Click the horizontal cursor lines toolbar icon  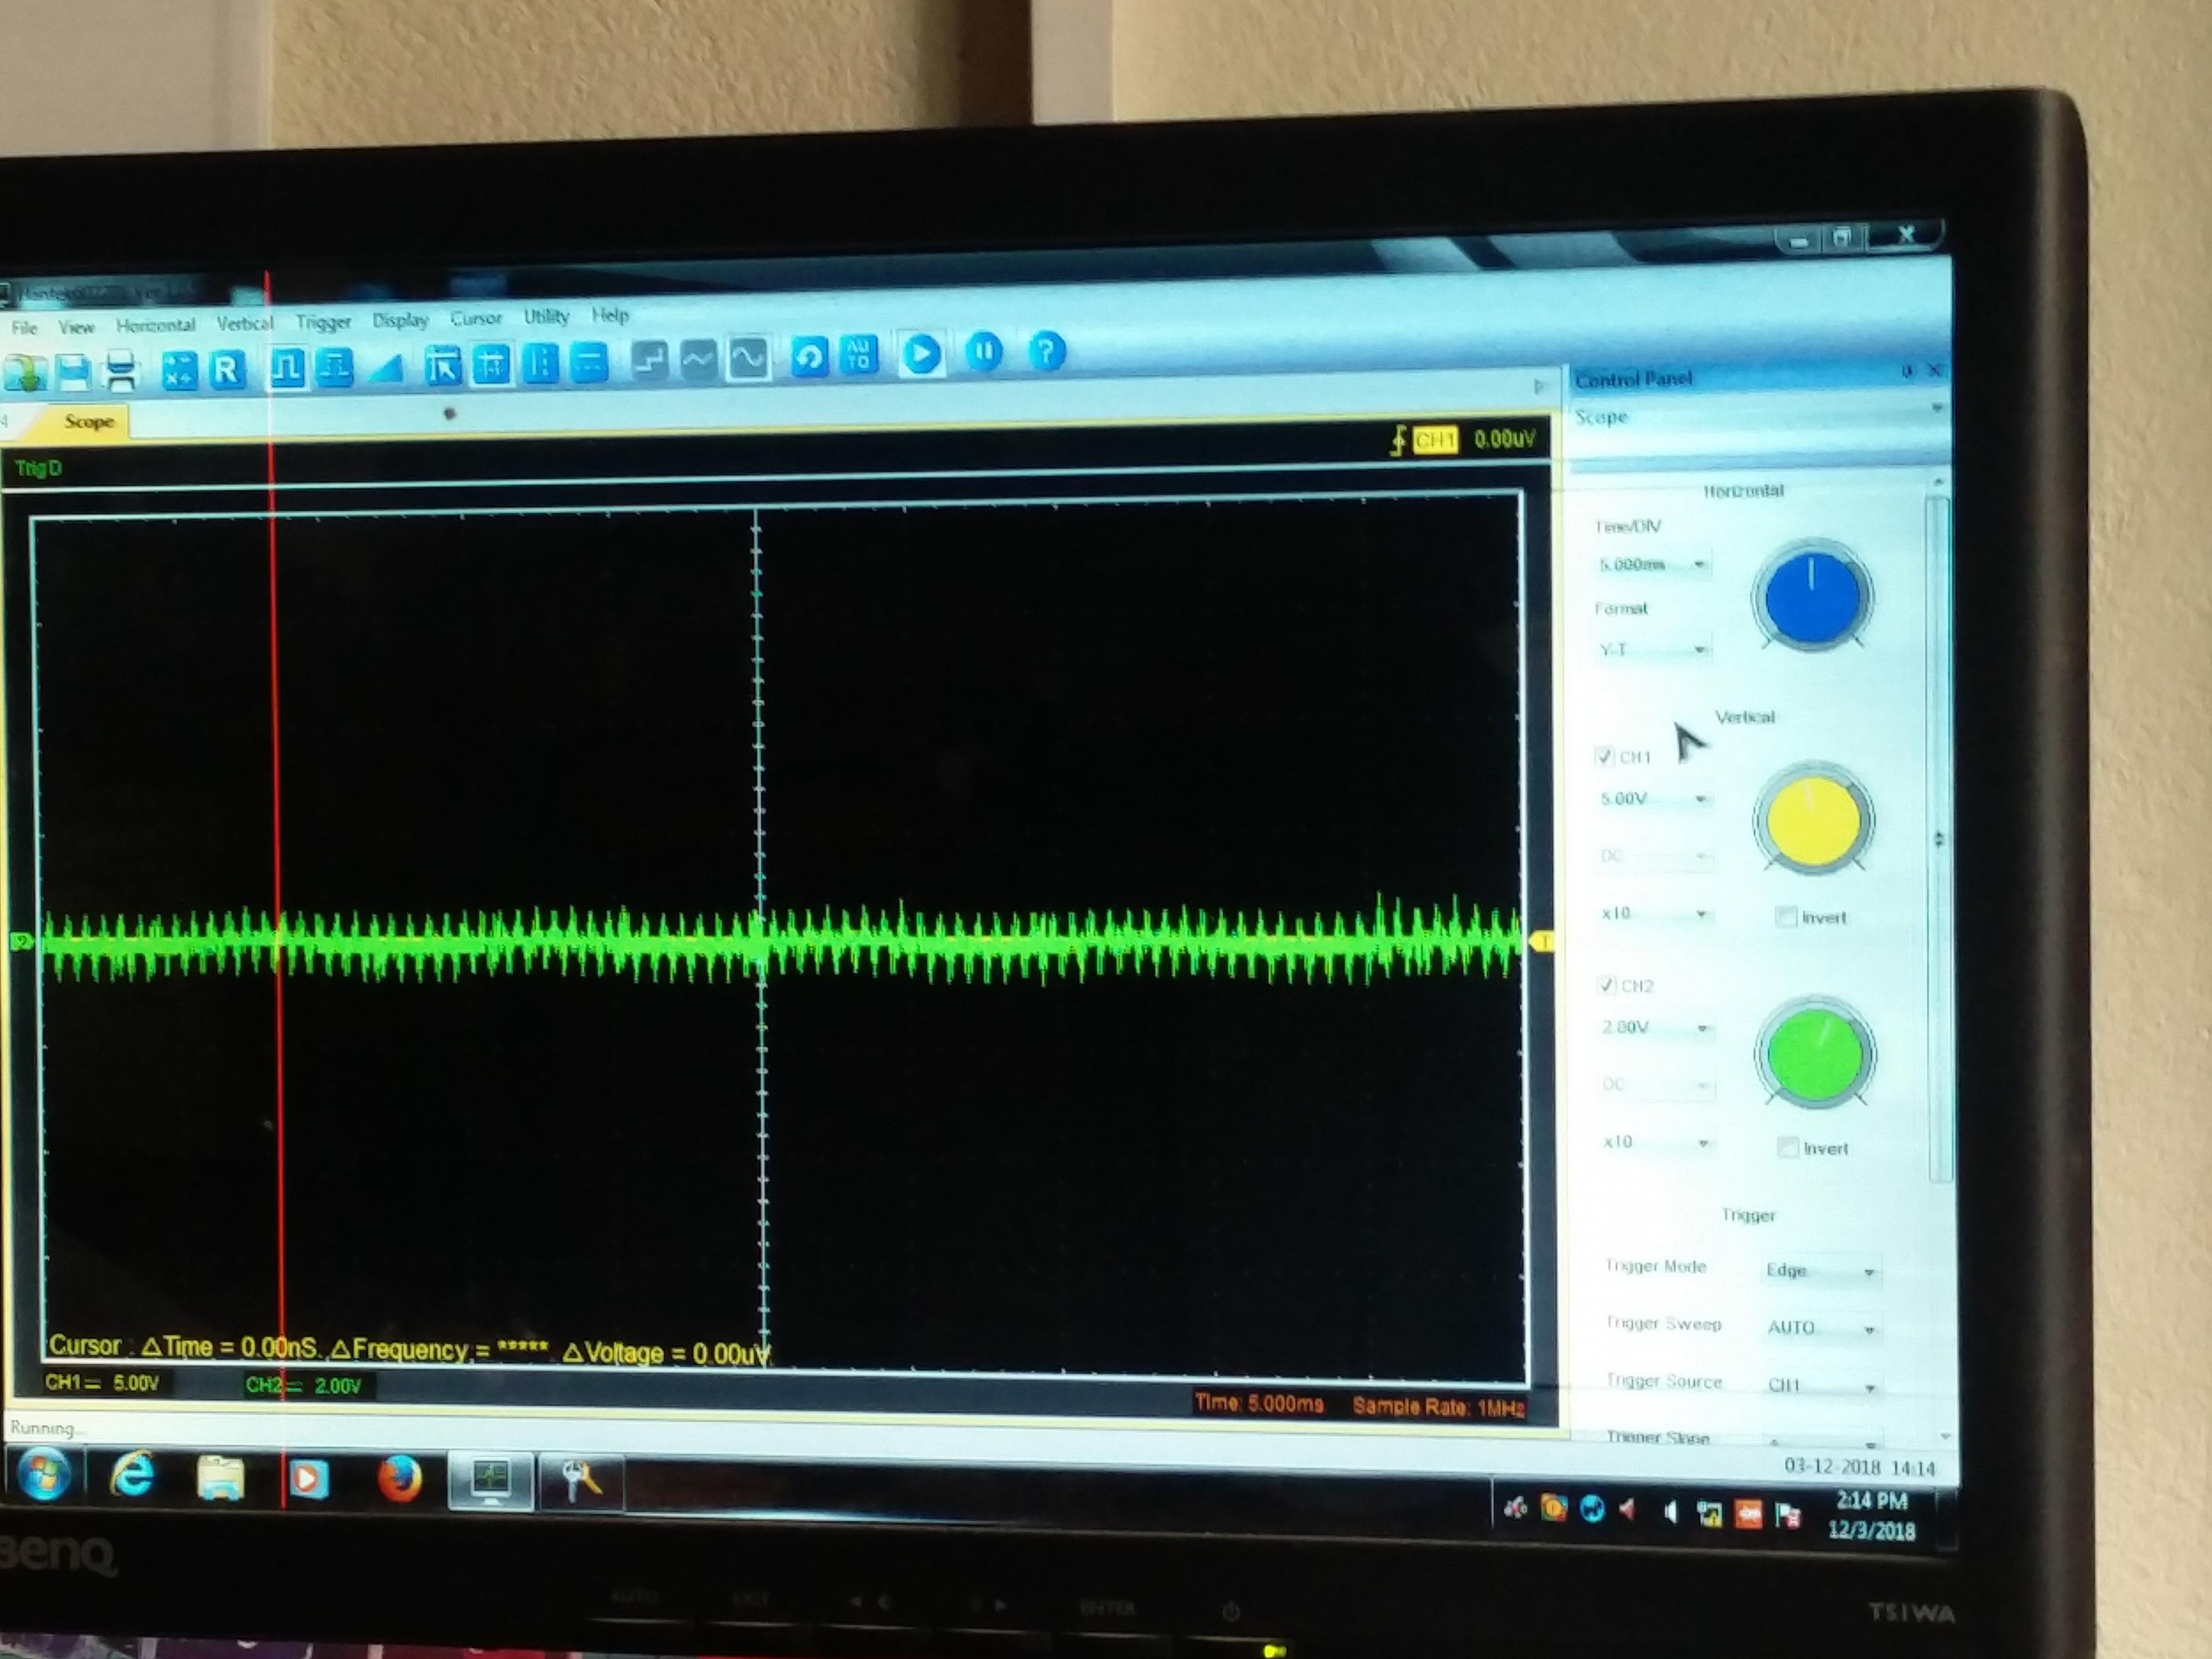click(588, 363)
